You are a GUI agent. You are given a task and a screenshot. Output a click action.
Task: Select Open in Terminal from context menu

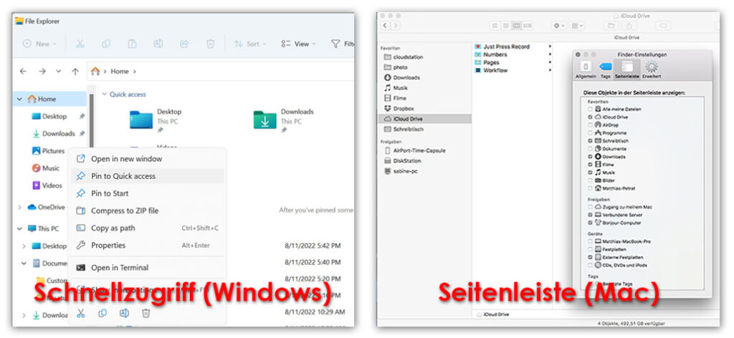point(119,268)
